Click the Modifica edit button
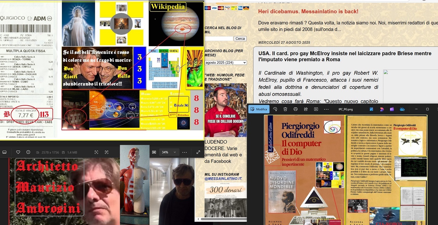 (x=259, y=109)
